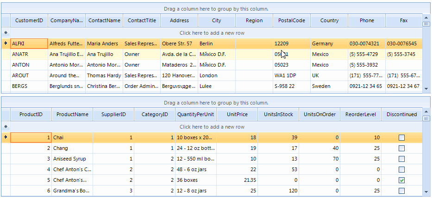Click the new-row asterisk in the customers grid
Viewport: 432px width, 198px height.
pyautogui.click(x=6, y=33)
